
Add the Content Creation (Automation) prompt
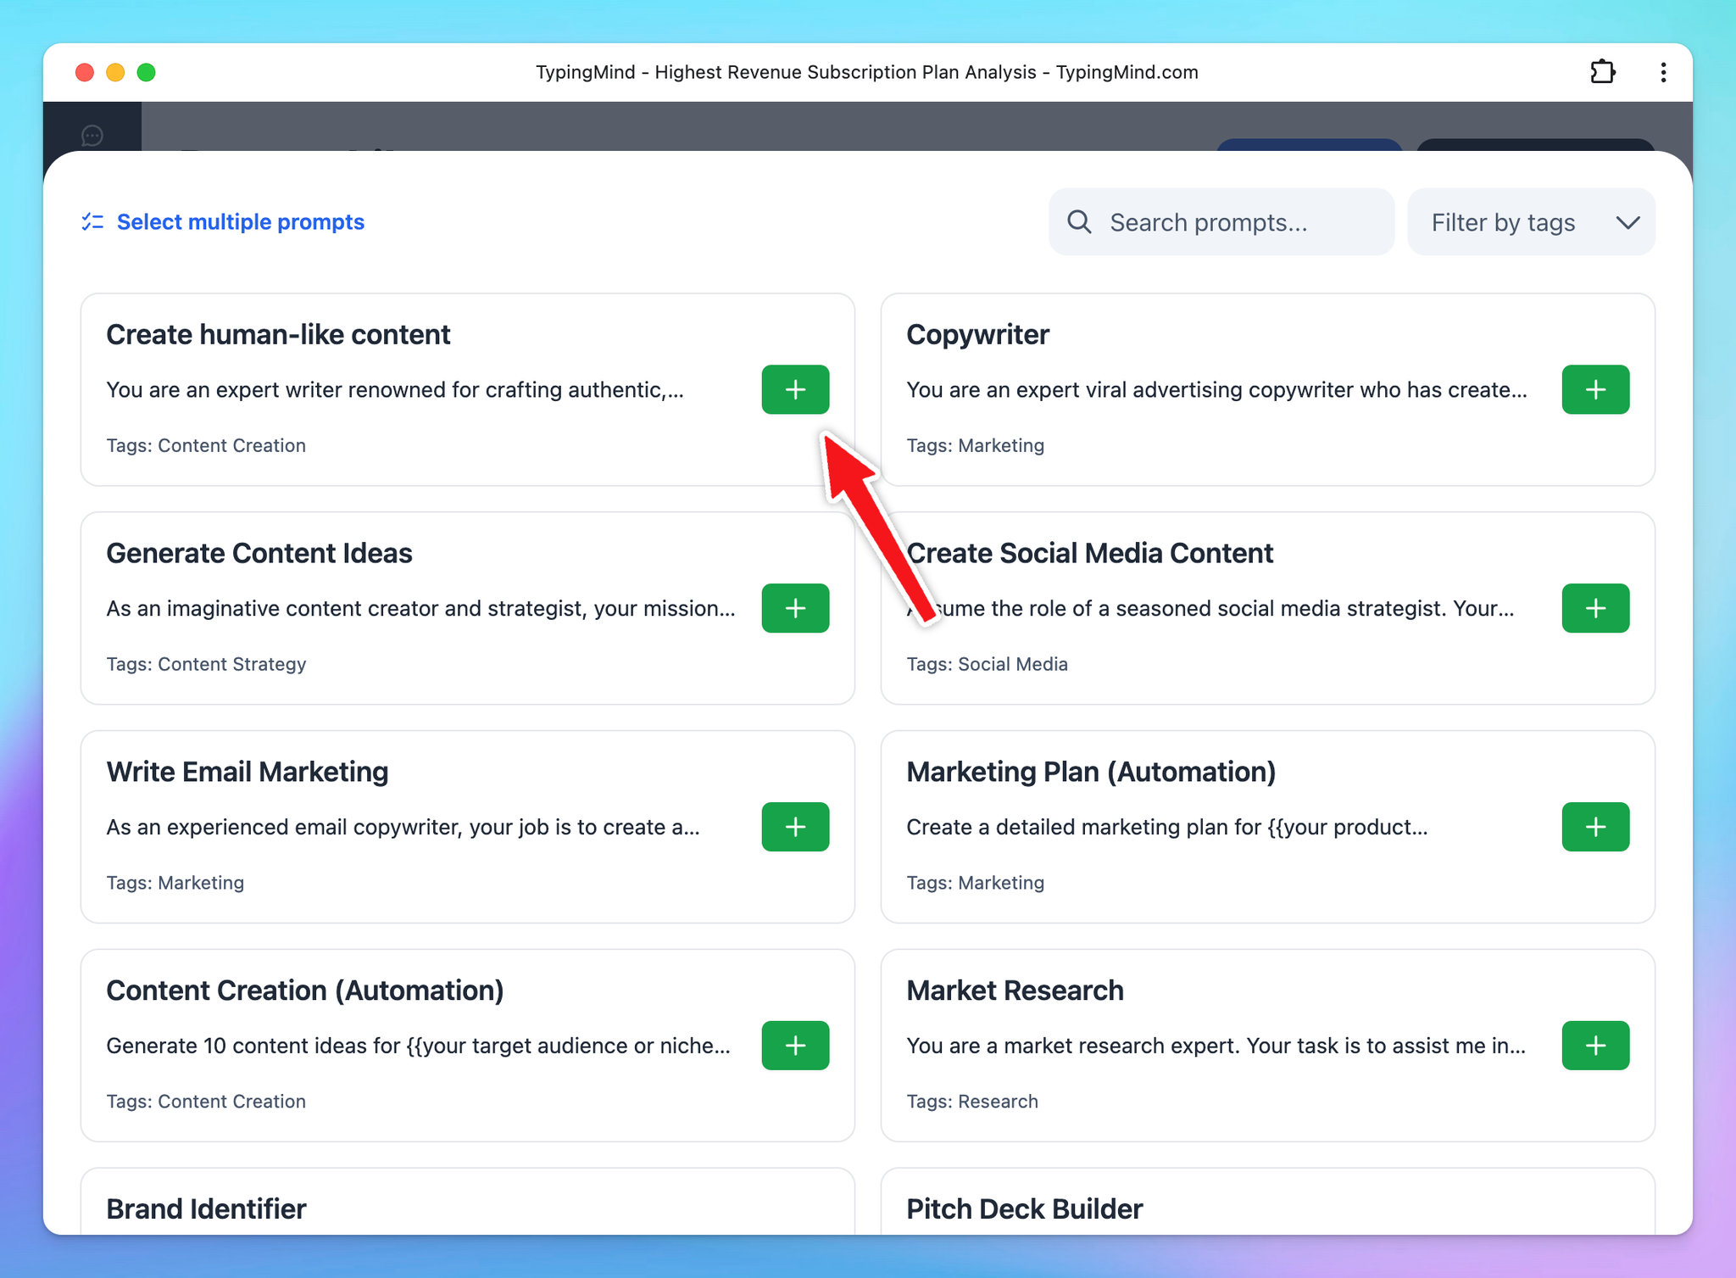point(794,1046)
